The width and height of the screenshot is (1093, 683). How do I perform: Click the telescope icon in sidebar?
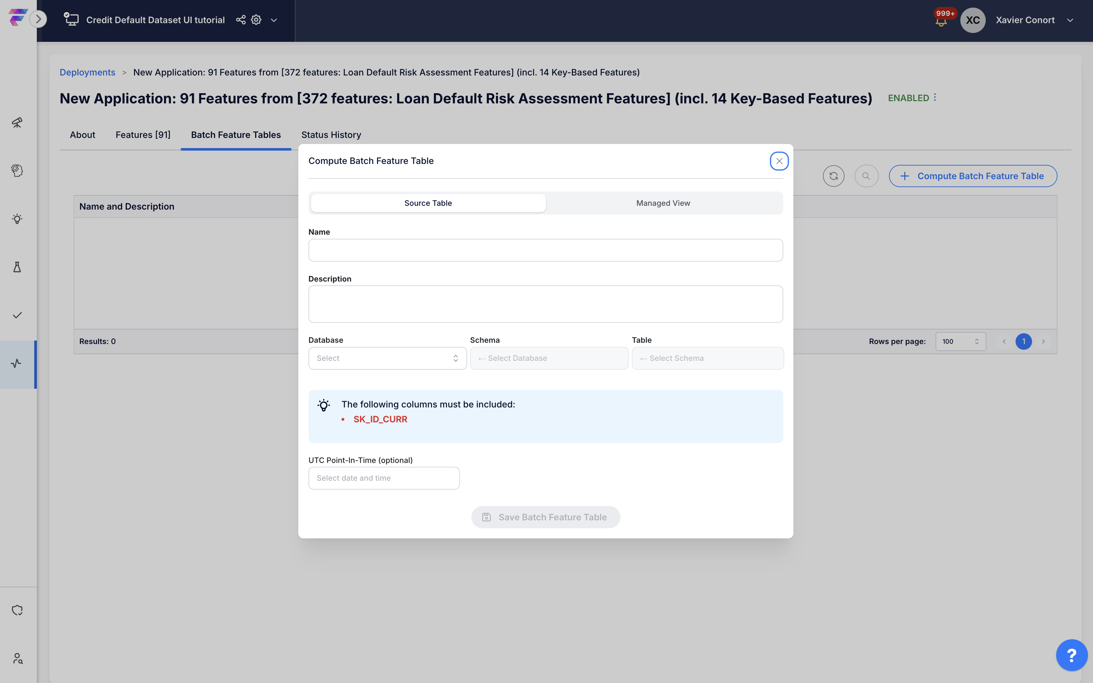pos(17,122)
